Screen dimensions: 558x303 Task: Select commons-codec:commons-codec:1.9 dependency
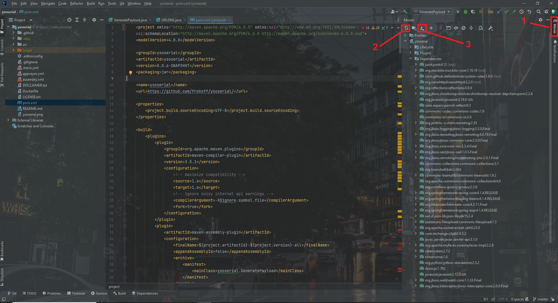pos(455,111)
